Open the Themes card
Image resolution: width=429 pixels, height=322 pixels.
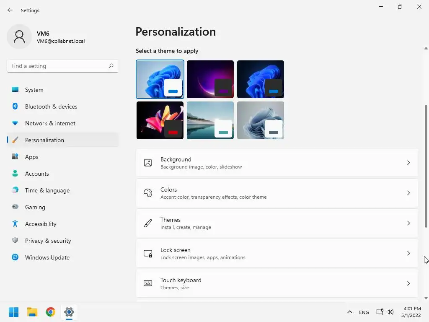[x=277, y=223]
